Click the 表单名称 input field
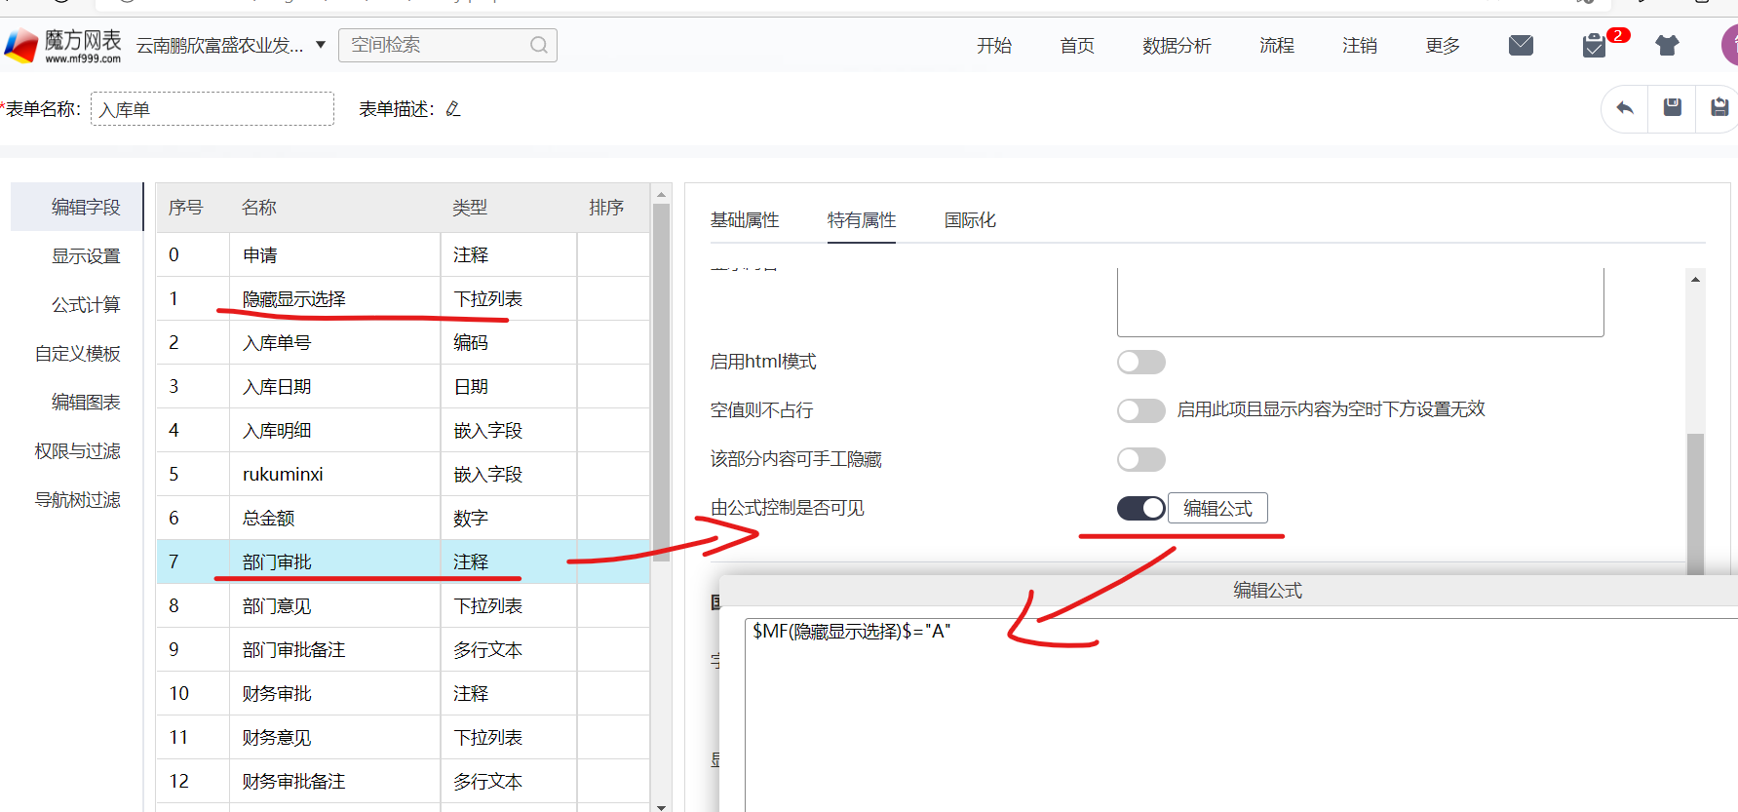1738x812 pixels. tap(212, 108)
